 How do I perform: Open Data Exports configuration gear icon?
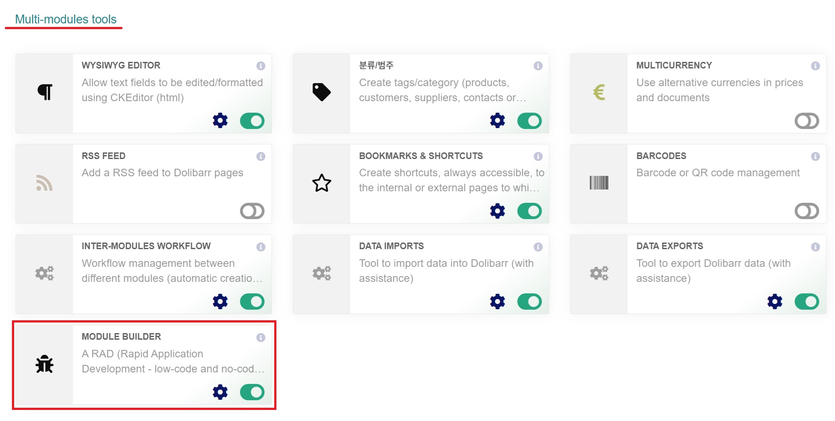[775, 301]
